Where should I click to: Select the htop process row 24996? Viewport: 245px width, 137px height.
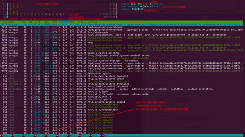(x=122, y=43)
